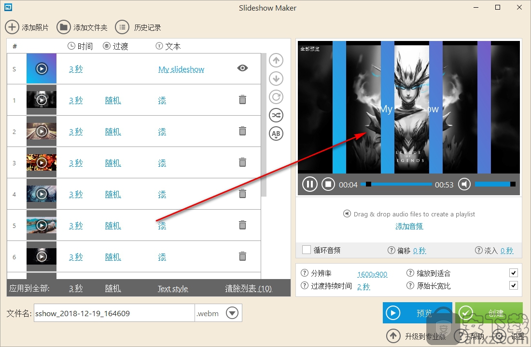Change slide 2 transition type
The image size is (531, 347).
tap(113, 132)
